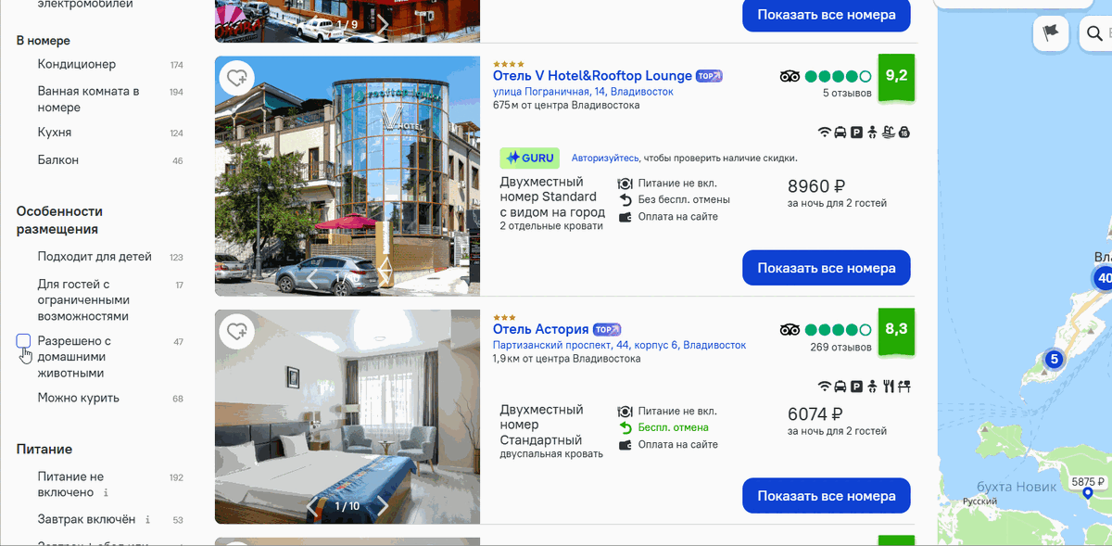Show next photo of Отель Астория
Image resolution: width=1112 pixels, height=546 pixels.
[383, 506]
